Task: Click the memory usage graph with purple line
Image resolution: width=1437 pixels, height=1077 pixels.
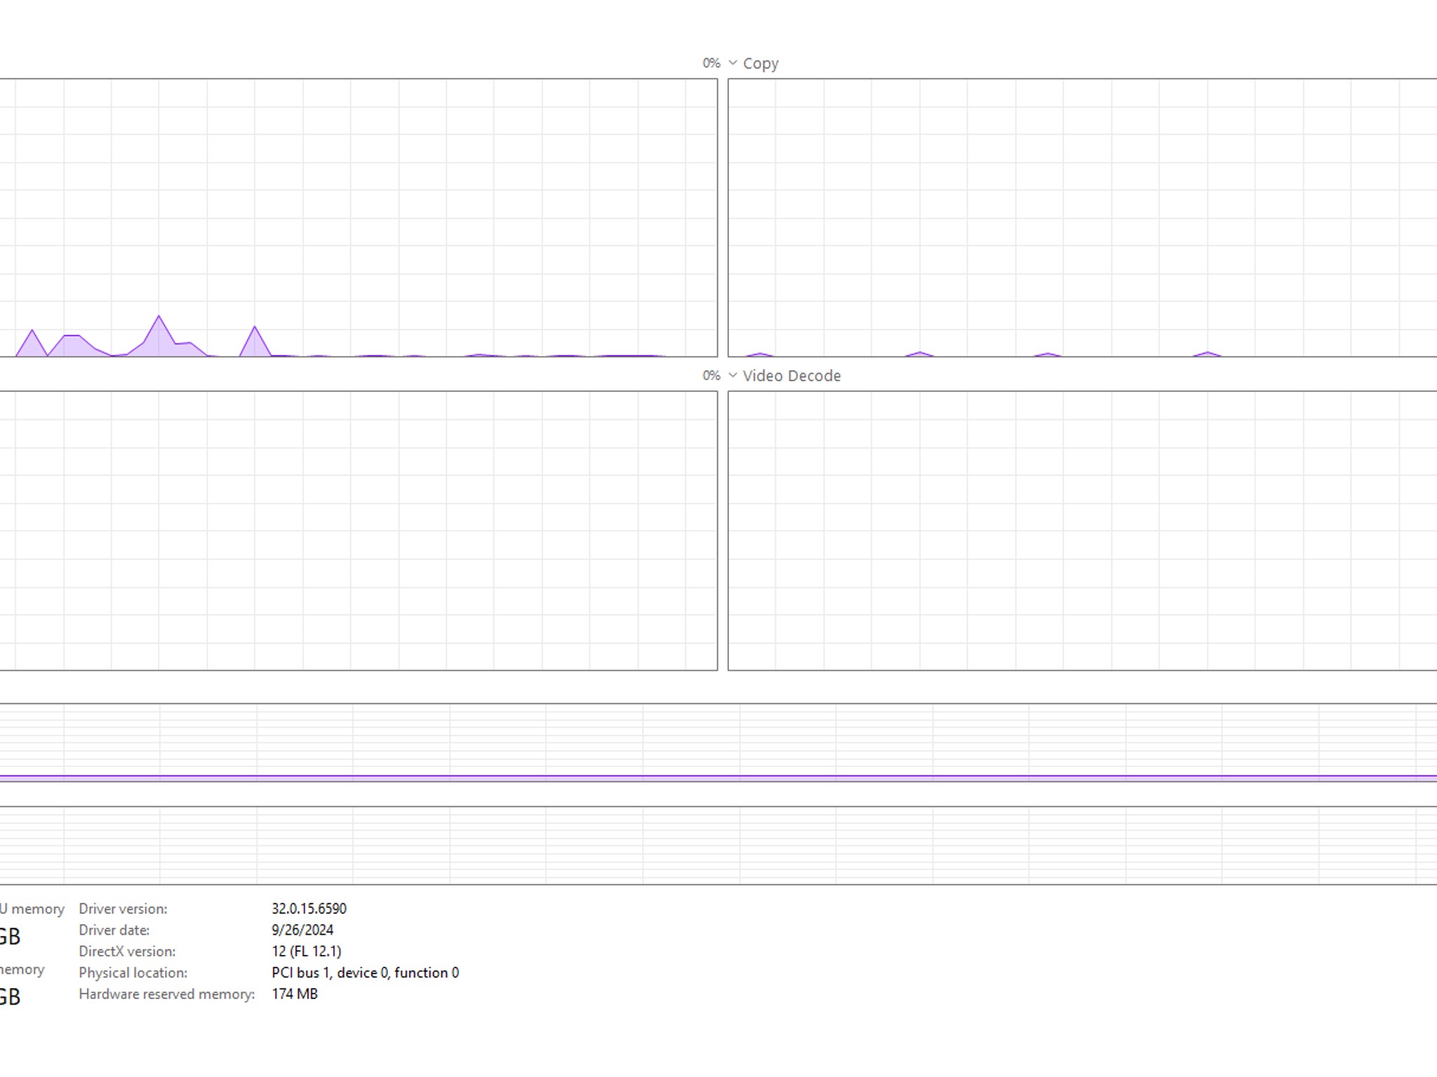Action: [x=718, y=743]
